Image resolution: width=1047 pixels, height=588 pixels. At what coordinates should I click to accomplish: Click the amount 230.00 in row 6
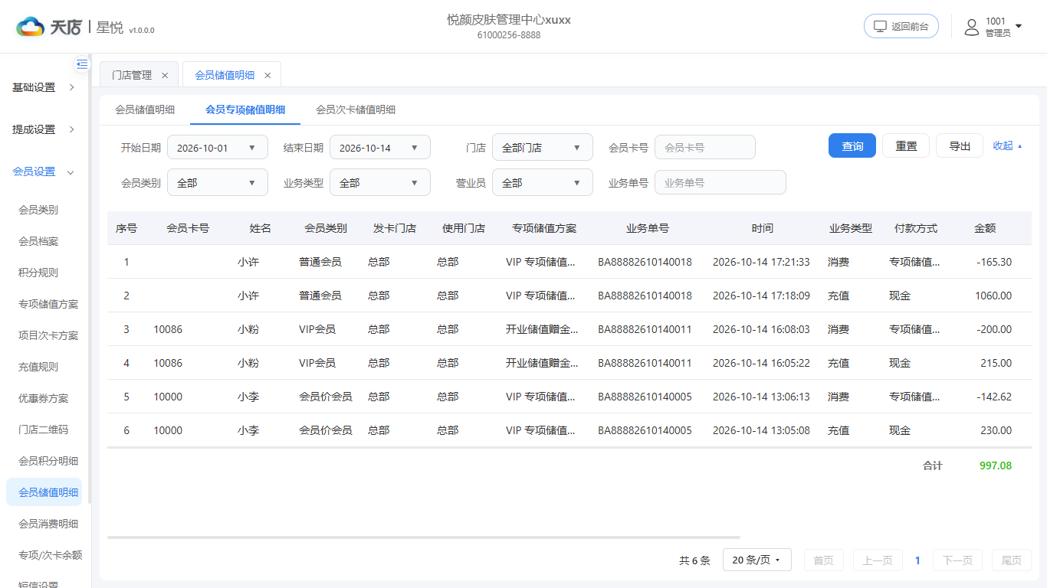[996, 430]
